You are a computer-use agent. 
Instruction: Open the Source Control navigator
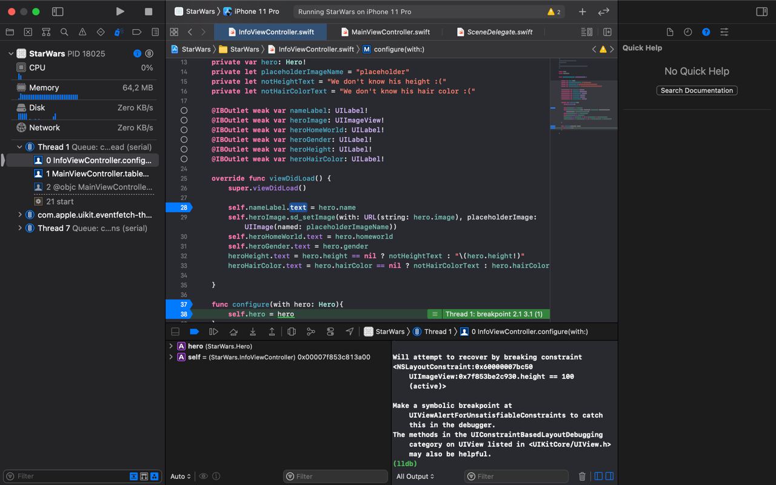[28, 32]
